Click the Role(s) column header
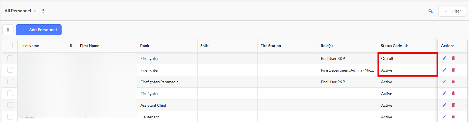Viewport: 469px width, 122px height. click(x=327, y=46)
